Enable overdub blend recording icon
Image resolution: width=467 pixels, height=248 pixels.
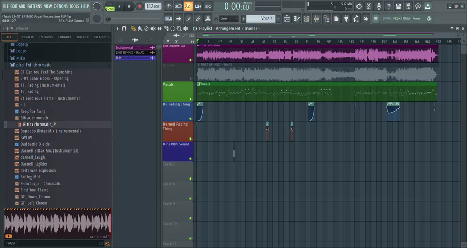[x=198, y=6]
